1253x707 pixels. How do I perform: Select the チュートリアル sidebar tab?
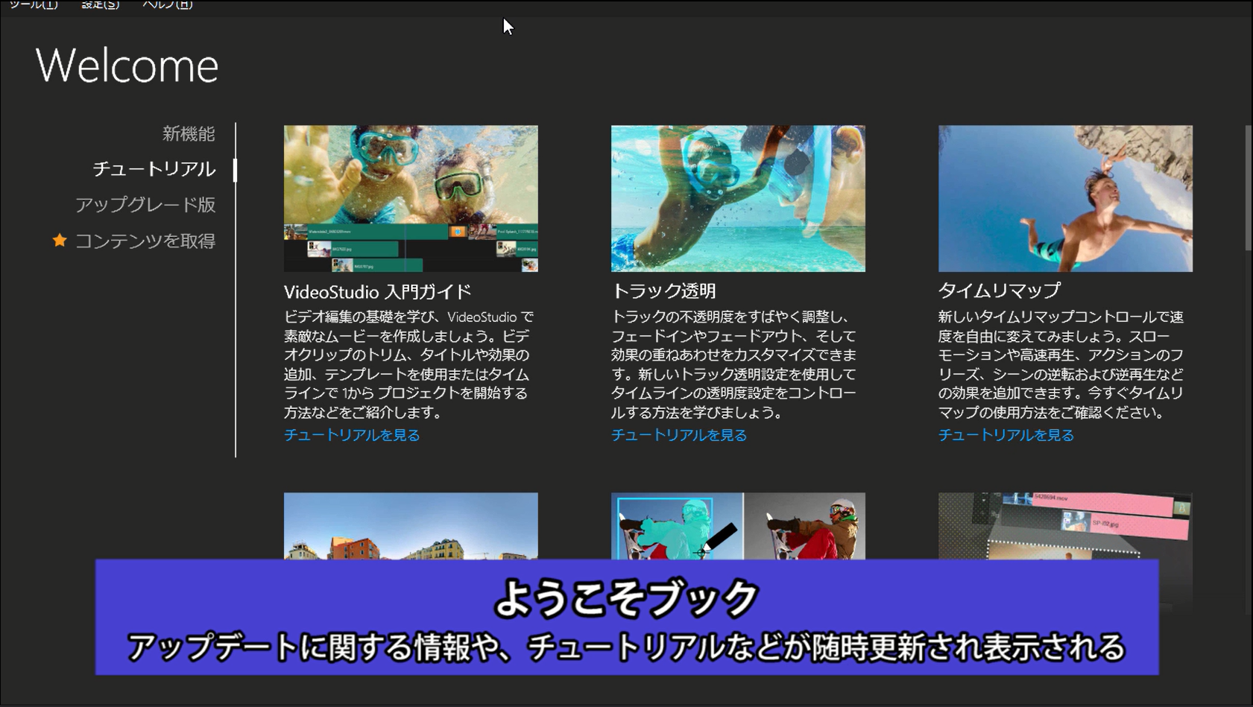pos(154,169)
